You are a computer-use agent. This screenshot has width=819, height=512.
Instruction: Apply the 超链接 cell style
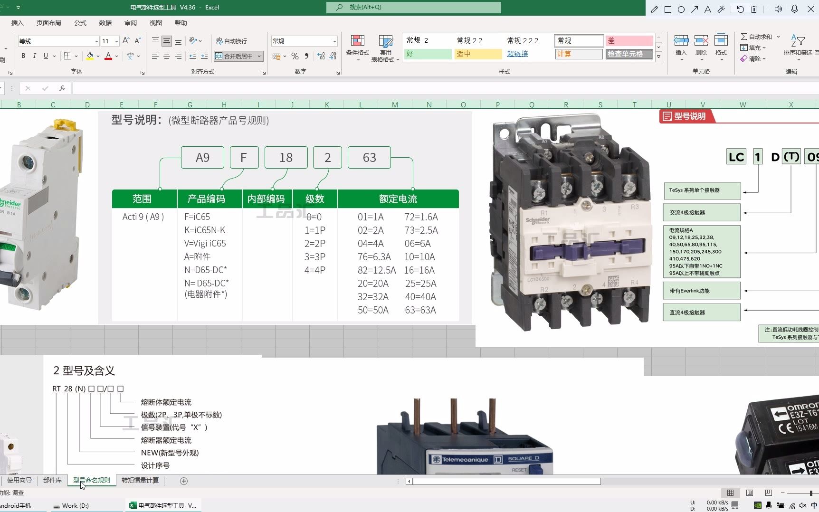click(x=528, y=54)
